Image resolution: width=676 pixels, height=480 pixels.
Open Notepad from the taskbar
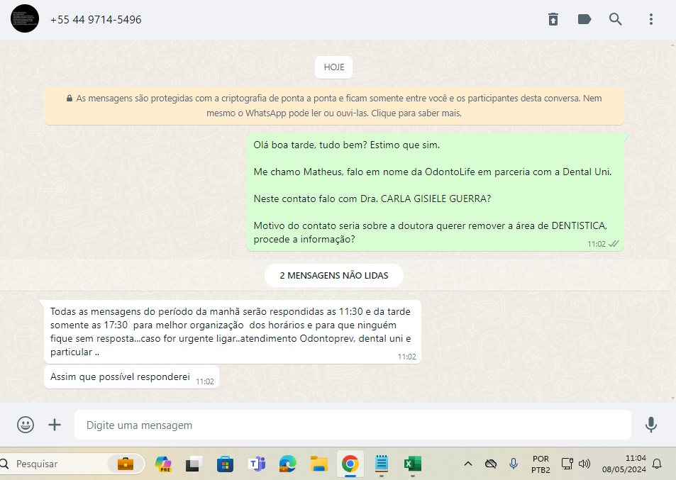pyautogui.click(x=382, y=464)
